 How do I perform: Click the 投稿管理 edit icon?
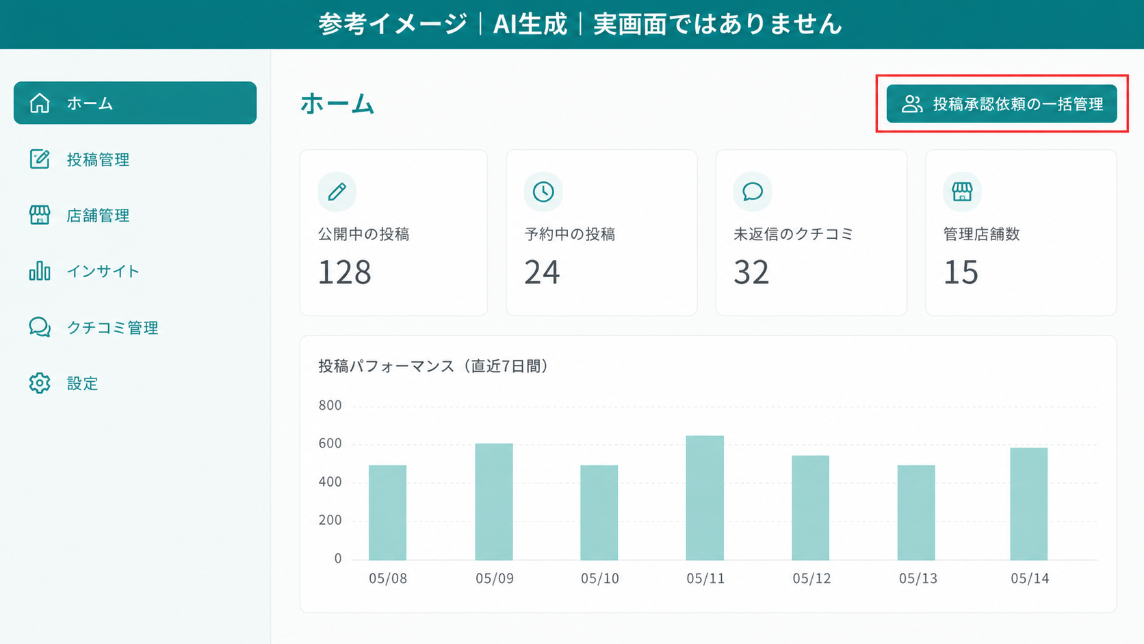(40, 159)
